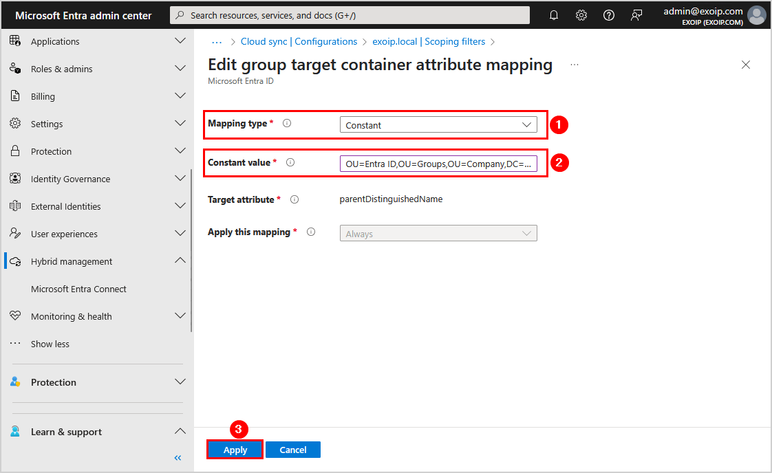The height and width of the screenshot is (473, 772).
Task: Go to Cloud sync Configurations breadcrumb
Action: (x=299, y=42)
